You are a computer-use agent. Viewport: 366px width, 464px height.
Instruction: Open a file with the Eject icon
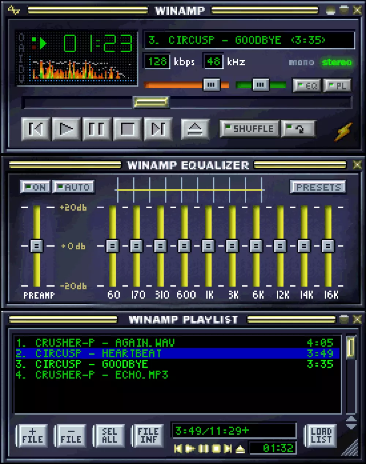195,129
